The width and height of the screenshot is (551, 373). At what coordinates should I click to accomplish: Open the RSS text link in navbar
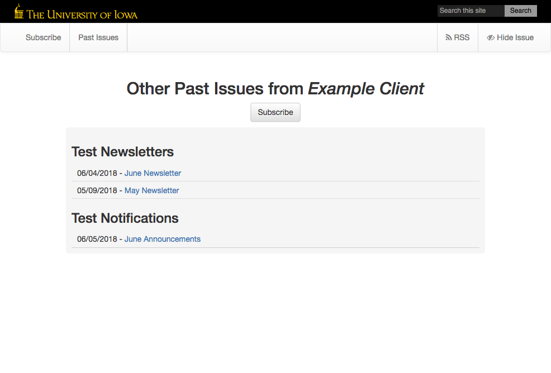click(x=462, y=37)
